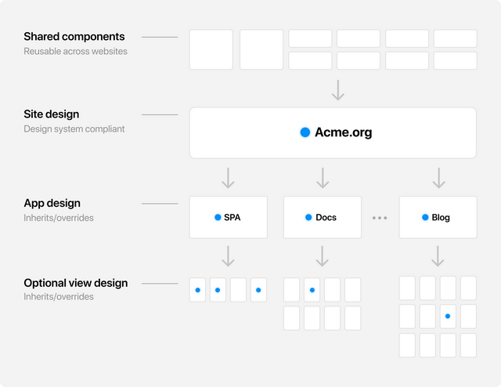Click the down arrow below the Docs box
This screenshot has height=387, width=501.
[x=323, y=256]
